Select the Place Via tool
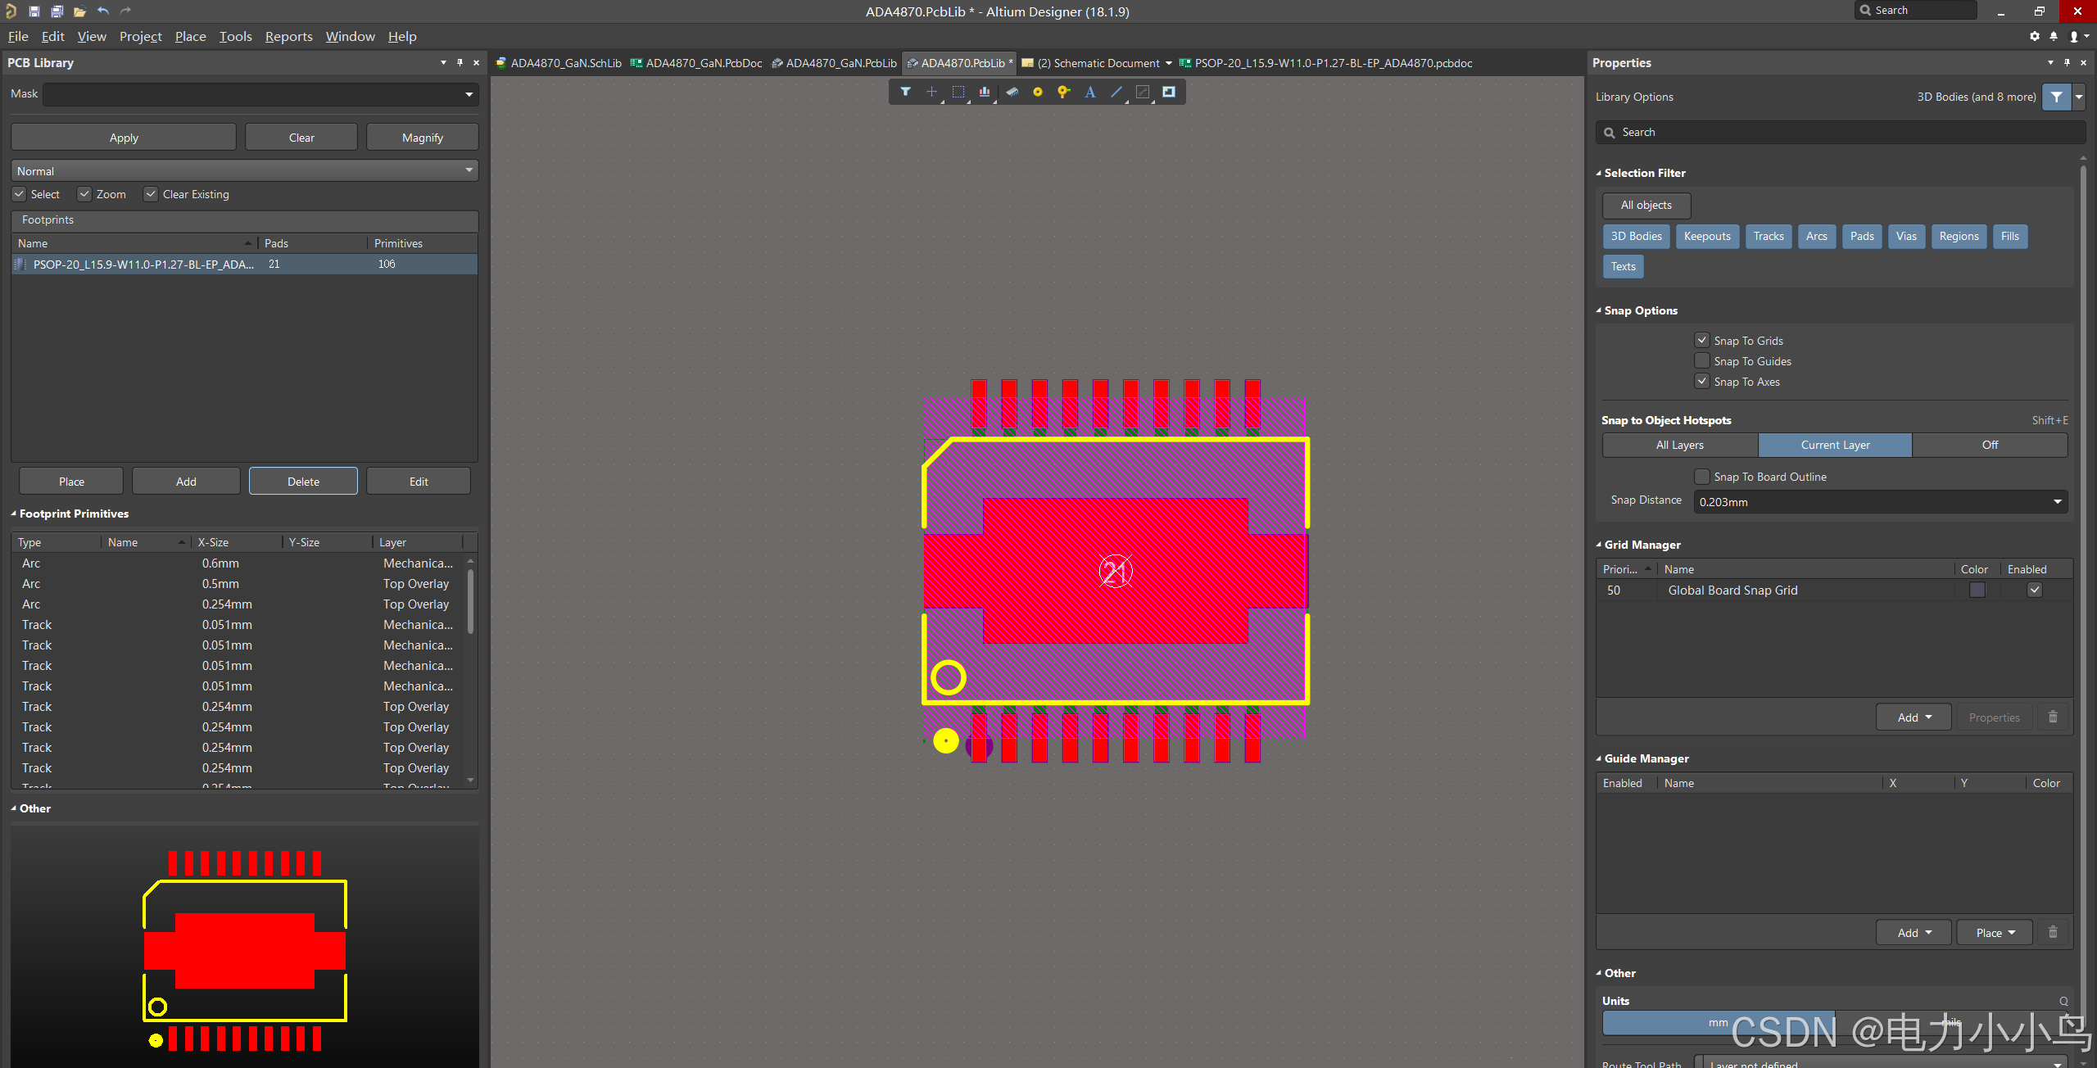 click(x=1063, y=92)
